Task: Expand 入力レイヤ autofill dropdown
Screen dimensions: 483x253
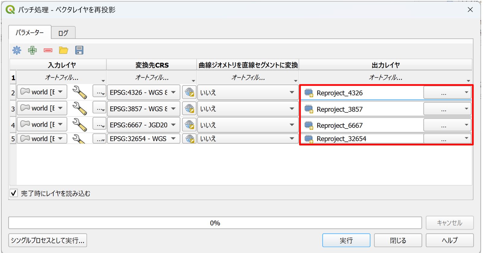Action: point(62,78)
